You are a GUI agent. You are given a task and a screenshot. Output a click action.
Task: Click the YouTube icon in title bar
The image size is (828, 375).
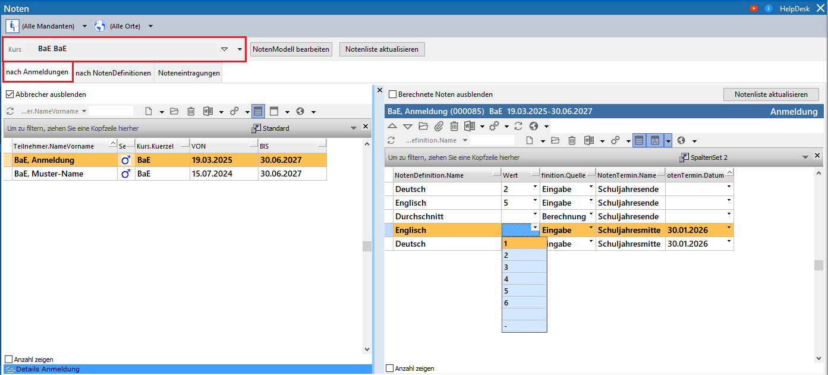pos(754,8)
